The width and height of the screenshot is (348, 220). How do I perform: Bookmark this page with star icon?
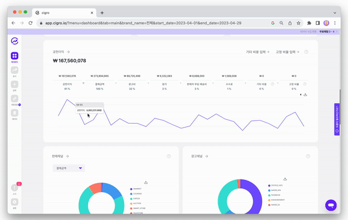pyautogui.click(x=299, y=23)
